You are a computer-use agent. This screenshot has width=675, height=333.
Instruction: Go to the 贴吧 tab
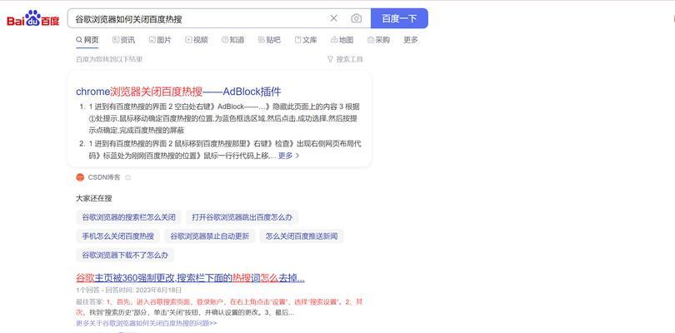point(269,40)
